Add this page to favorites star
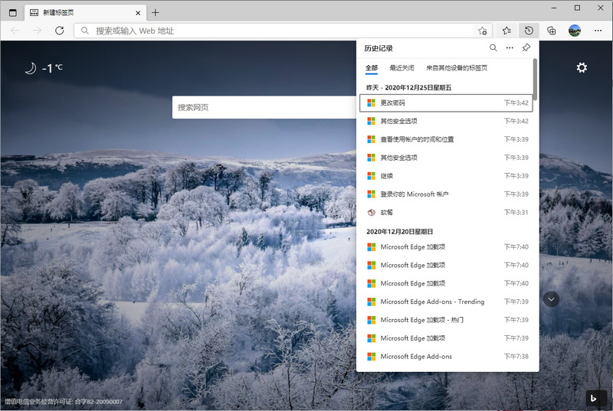Viewport: 613px width, 411px height. pyautogui.click(x=482, y=31)
